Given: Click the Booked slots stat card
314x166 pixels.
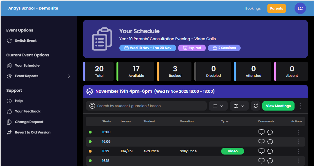Looking at the screenshot, I should (174, 71).
